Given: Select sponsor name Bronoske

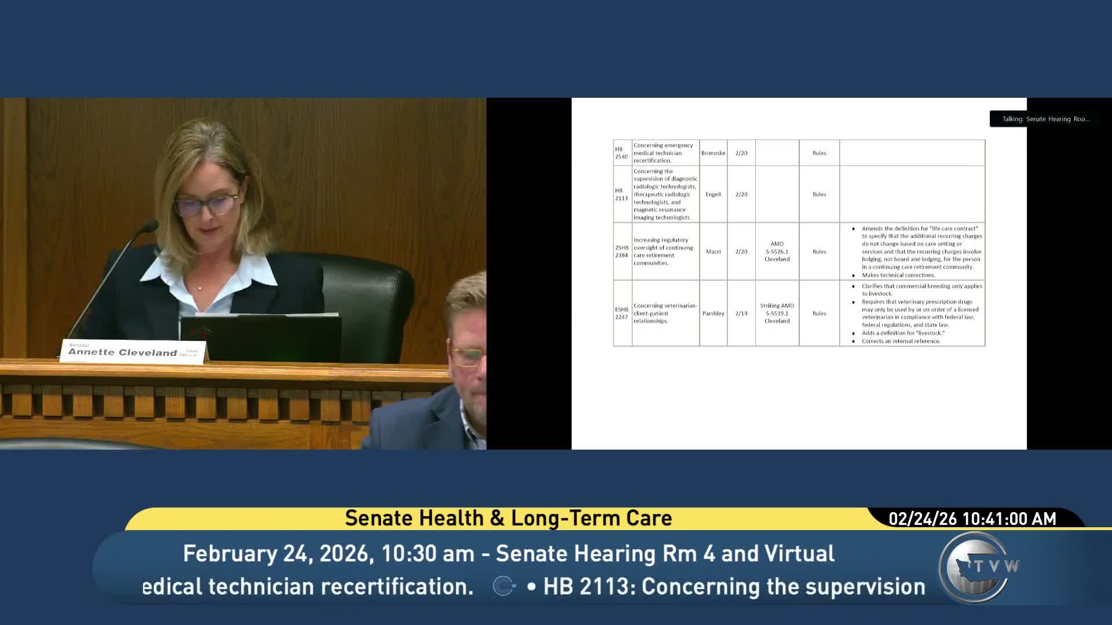Looking at the screenshot, I should click(x=713, y=152).
